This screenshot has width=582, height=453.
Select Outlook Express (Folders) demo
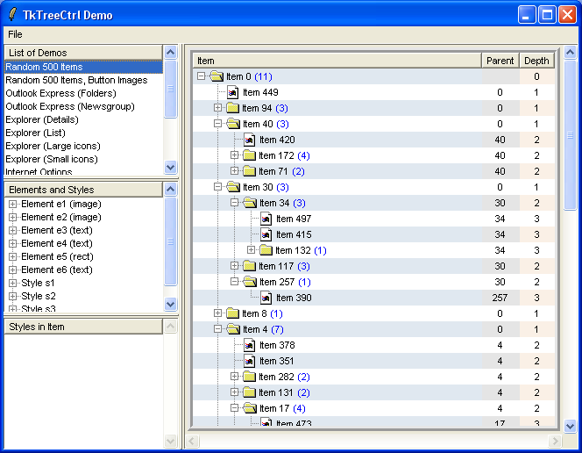click(x=83, y=93)
